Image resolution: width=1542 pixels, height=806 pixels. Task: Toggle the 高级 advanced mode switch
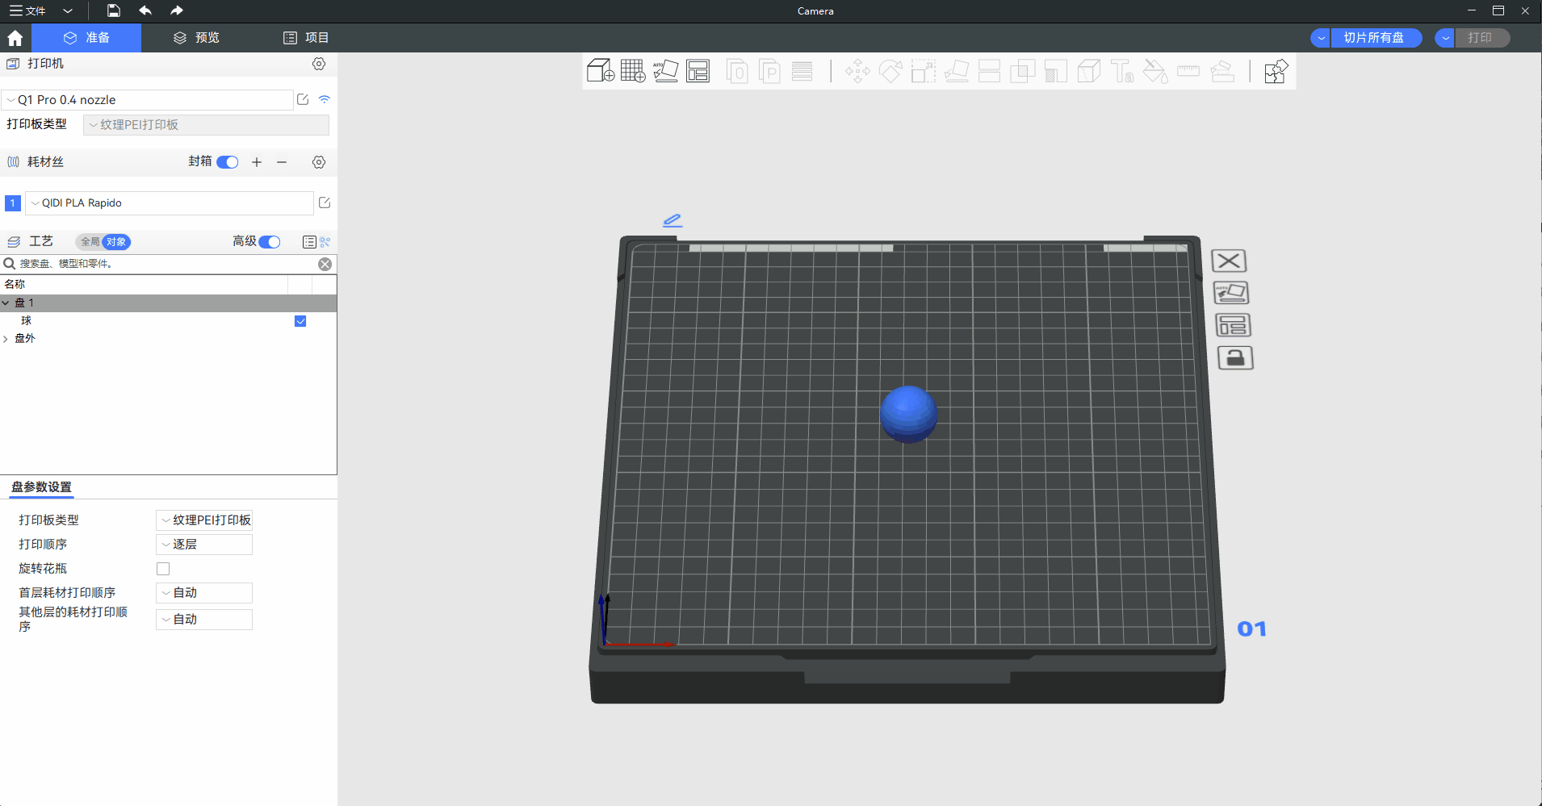click(270, 242)
